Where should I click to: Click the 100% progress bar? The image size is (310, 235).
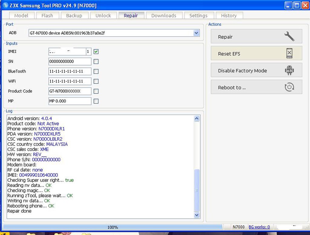click(113, 227)
